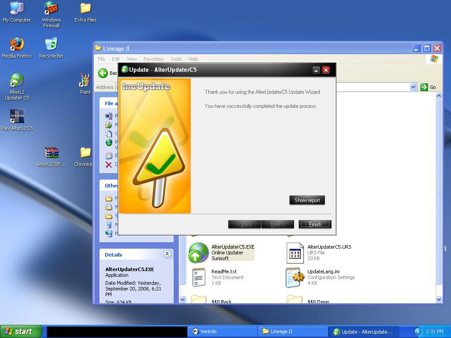
Task: Switch to Ventrilo in the taskbar
Action: 223,332
